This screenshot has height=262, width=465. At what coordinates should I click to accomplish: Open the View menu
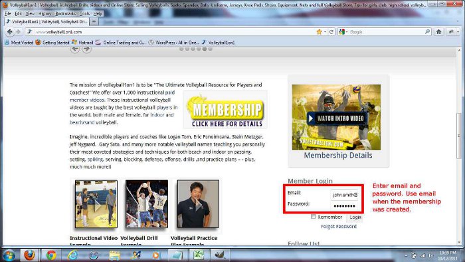[x=30, y=14]
